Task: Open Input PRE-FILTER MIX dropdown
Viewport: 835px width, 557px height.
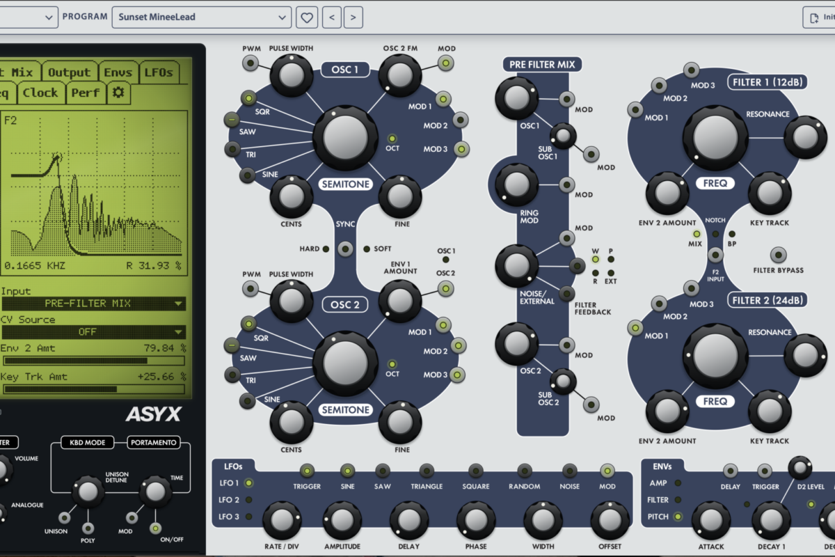Action: coord(93,304)
